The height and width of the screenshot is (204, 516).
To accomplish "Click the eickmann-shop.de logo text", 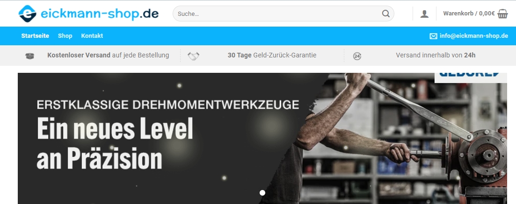I will click(x=100, y=14).
